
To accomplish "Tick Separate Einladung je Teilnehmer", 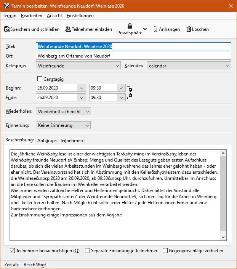I will (88, 251).
